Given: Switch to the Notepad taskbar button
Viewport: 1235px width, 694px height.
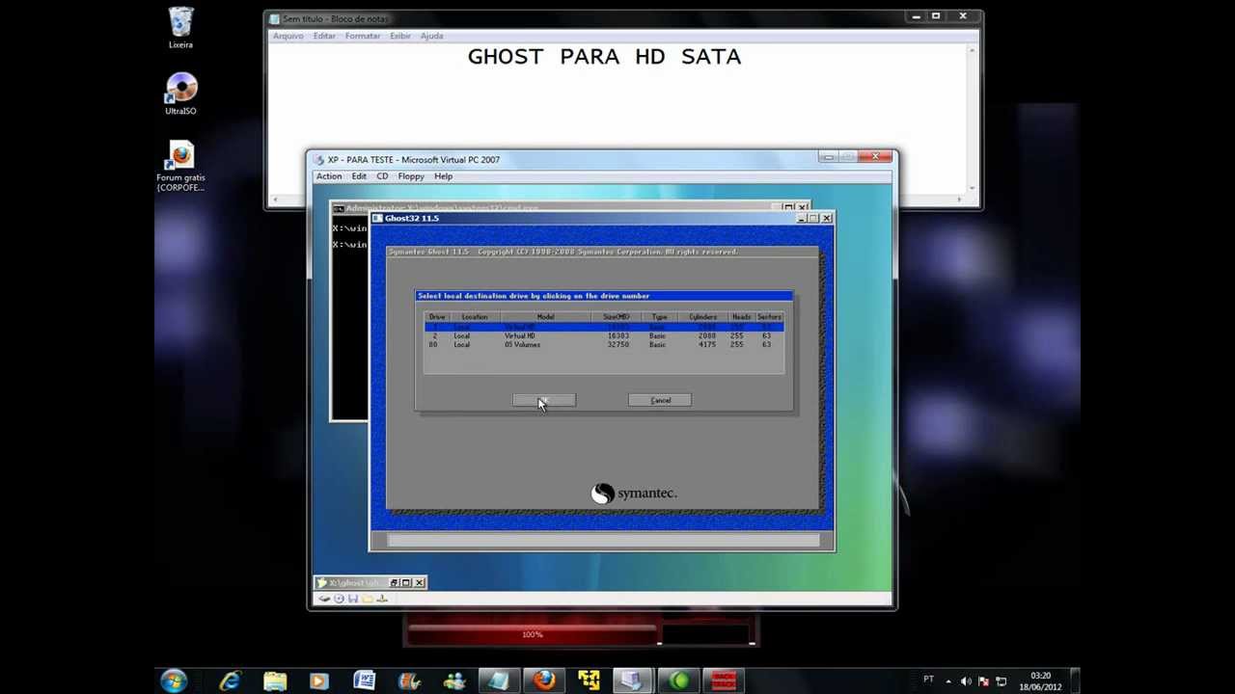Looking at the screenshot, I should 499,681.
